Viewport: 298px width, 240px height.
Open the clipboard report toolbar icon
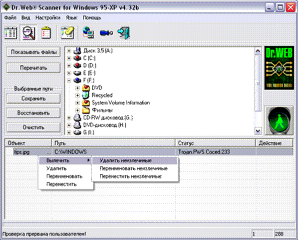[46, 33]
